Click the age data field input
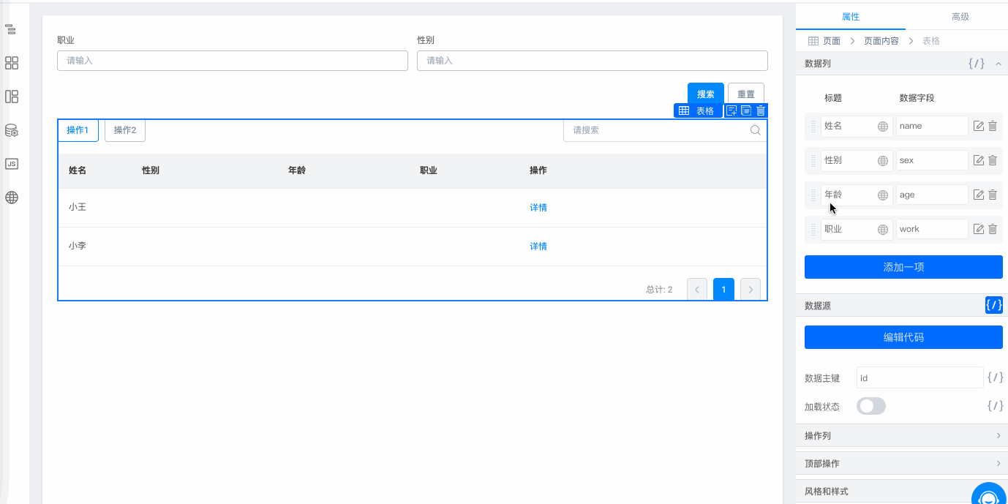The width and height of the screenshot is (1008, 504). [x=932, y=195]
